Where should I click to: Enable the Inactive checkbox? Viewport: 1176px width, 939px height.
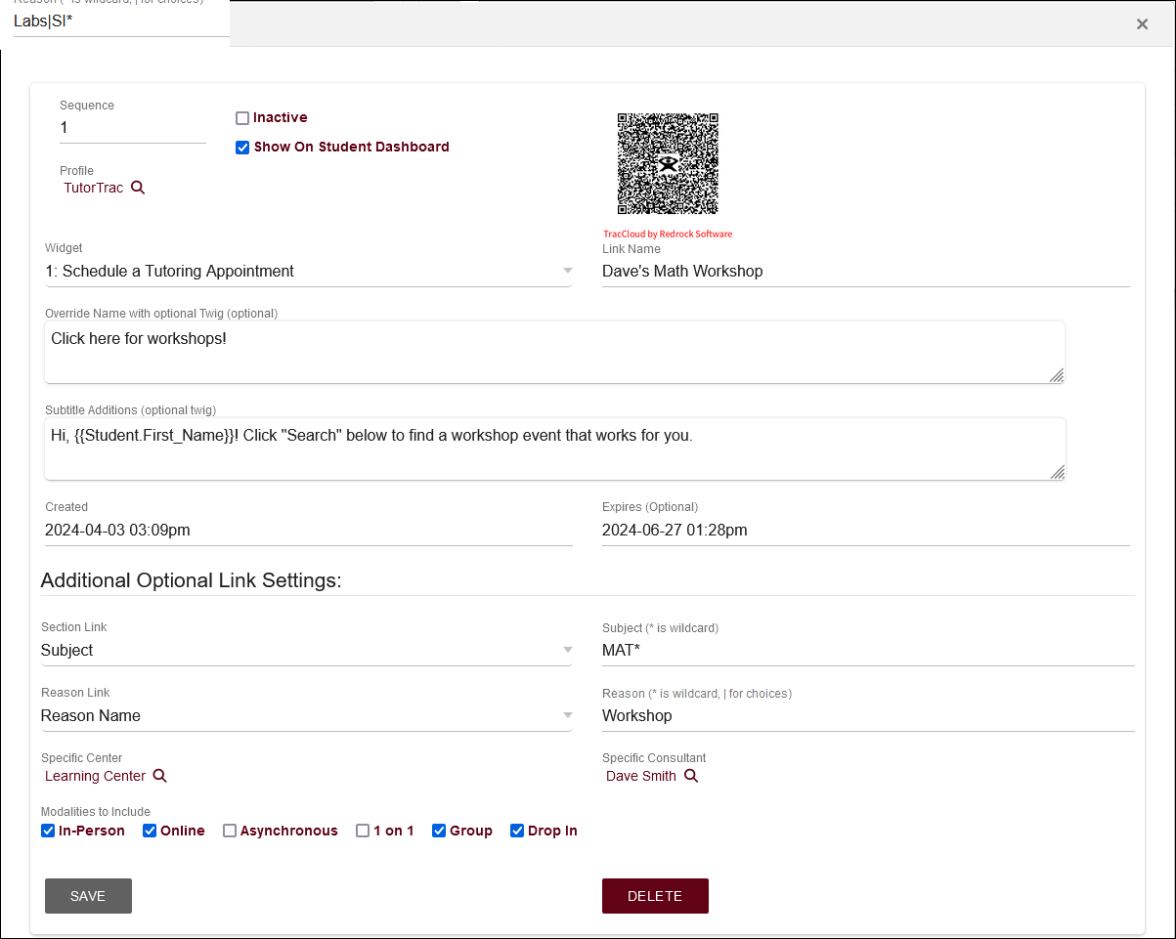242,118
